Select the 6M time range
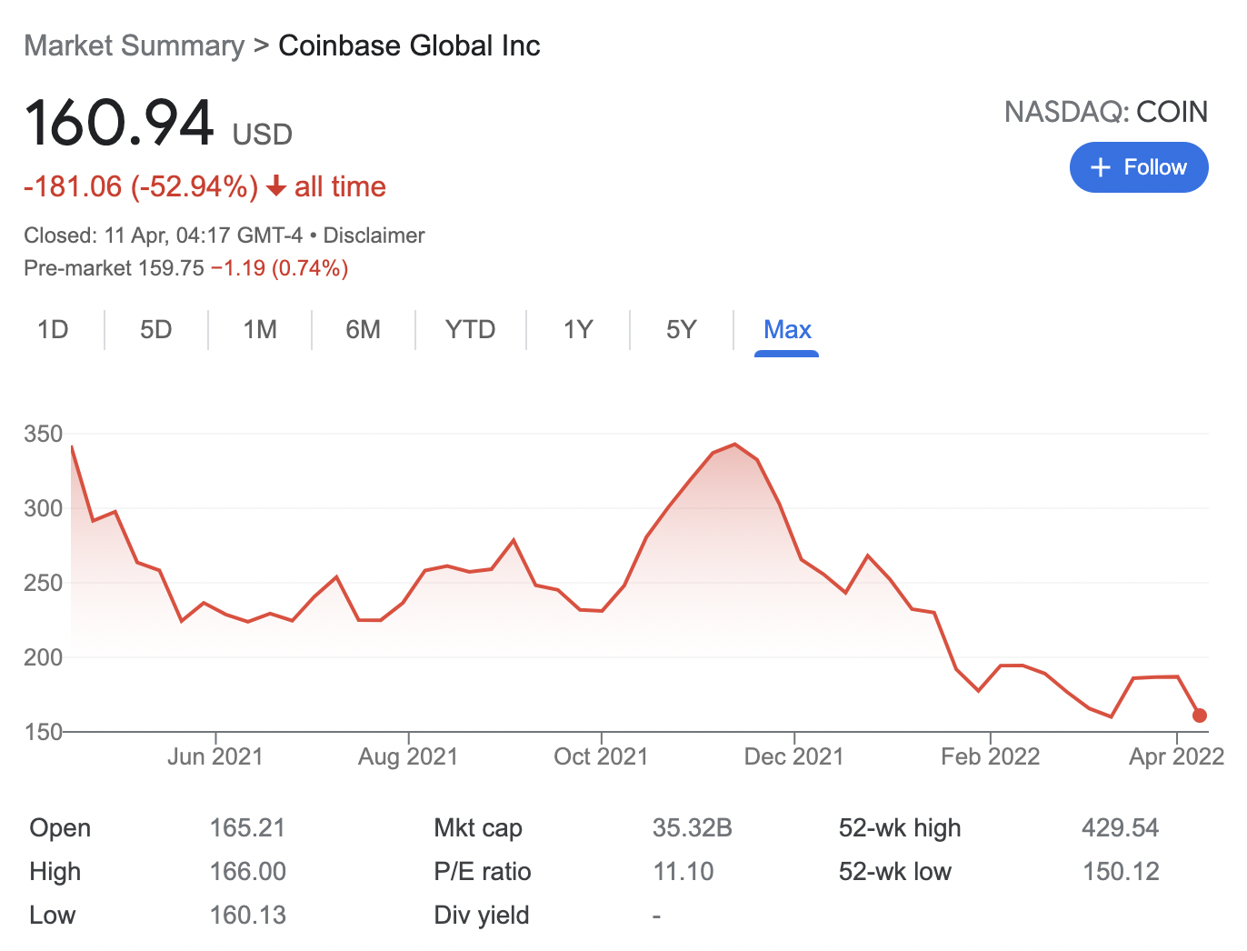This screenshot has width=1247, height=951. (363, 330)
